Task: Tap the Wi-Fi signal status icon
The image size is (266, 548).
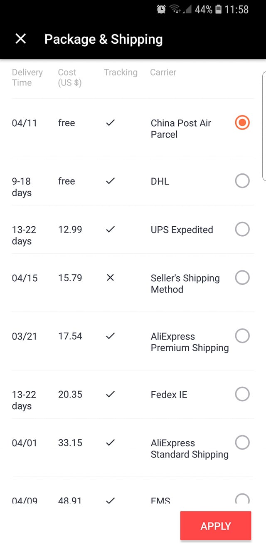Action: (x=175, y=10)
